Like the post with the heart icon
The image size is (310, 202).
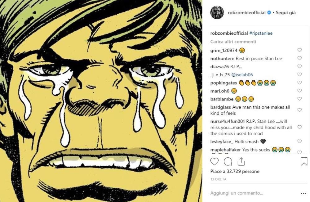tap(215, 161)
